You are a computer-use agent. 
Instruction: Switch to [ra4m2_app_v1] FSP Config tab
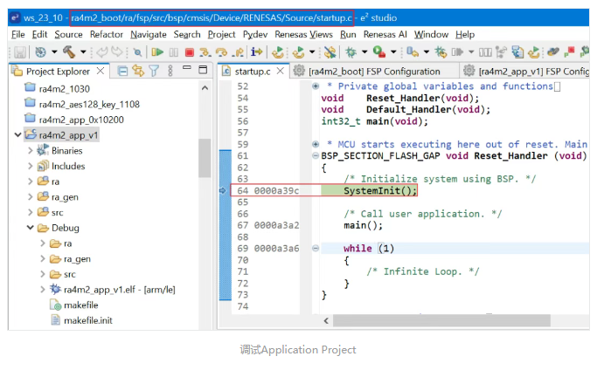525,71
